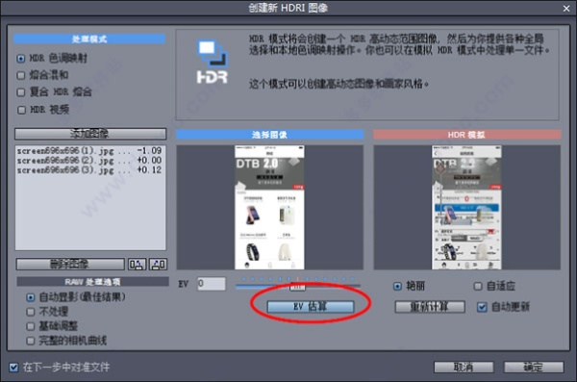
Task: Select screen696x696 (2).jpg in the list
Action: (89, 161)
